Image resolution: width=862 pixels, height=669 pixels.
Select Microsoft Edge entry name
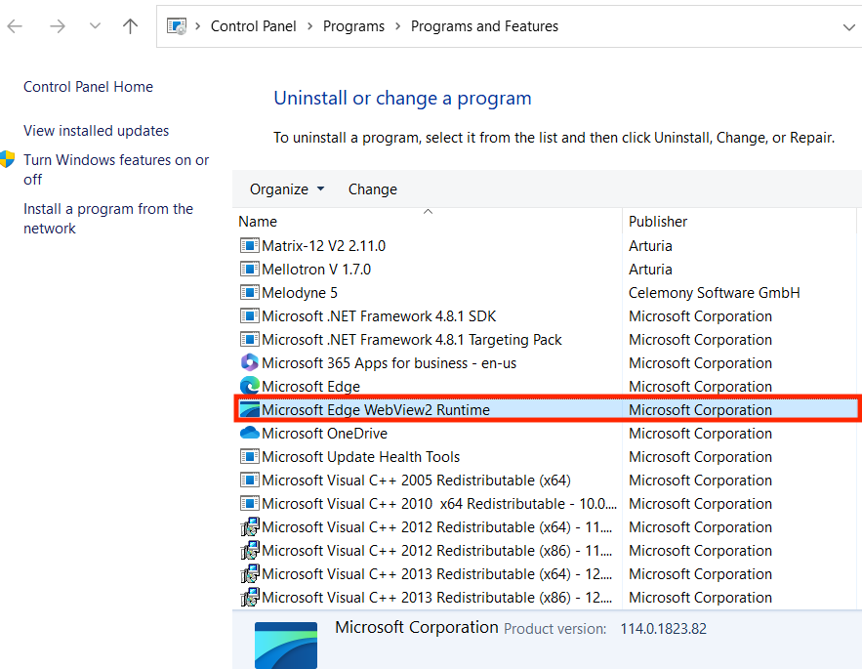coord(311,386)
